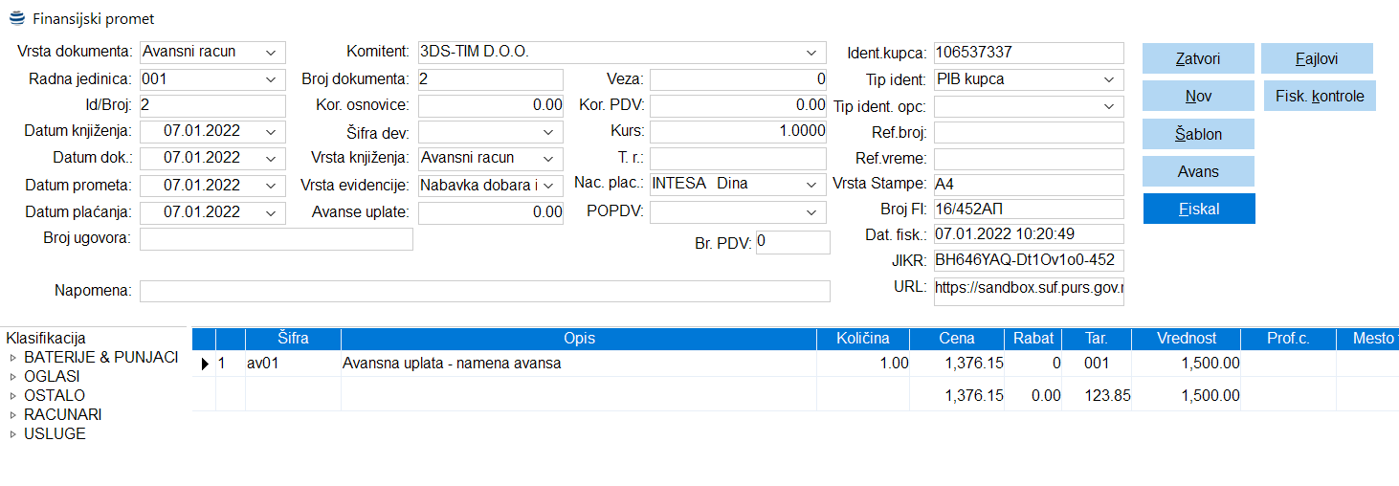This screenshot has height=486, width=1399.
Task: Open the Datum knjiženja date picker
Action: (271, 131)
